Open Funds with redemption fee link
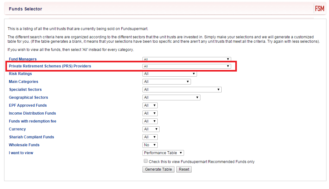The height and width of the screenshot is (189, 329). click(x=33, y=121)
